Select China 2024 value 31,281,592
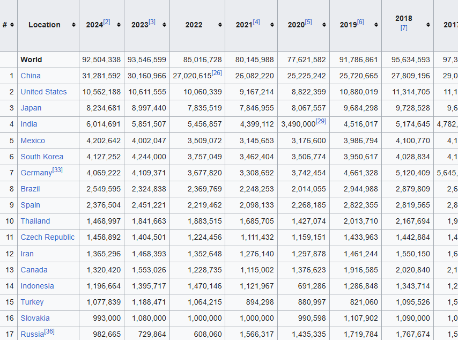Image resolution: width=458 pixels, height=340 pixels. tap(101, 76)
